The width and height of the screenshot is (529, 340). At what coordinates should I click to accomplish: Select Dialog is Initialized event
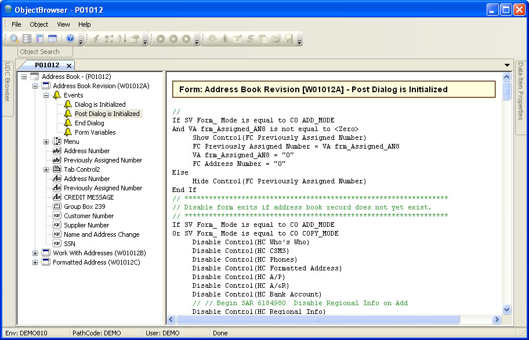coord(100,104)
